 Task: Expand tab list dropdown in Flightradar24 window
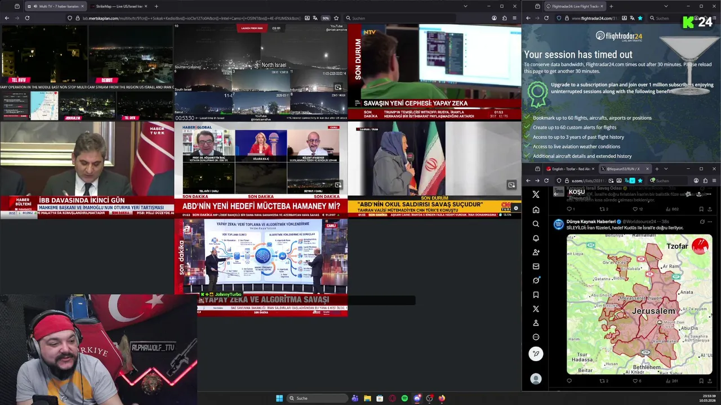click(666, 6)
